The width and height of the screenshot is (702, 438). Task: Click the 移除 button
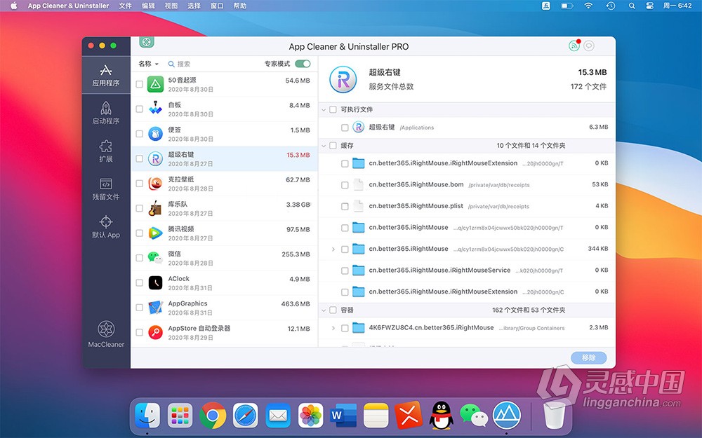[x=589, y=357]
